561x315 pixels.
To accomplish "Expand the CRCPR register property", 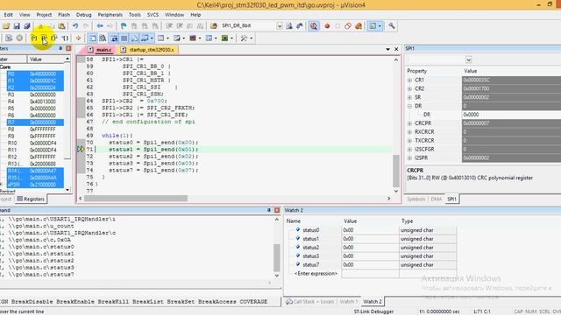I will [409, 123].
